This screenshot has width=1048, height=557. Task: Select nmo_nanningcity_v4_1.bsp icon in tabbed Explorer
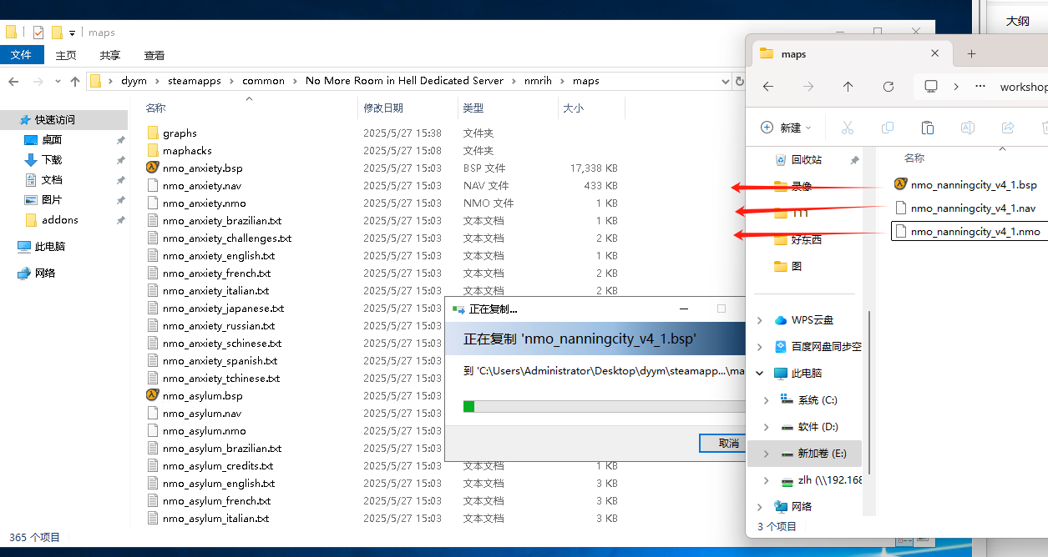[900, 184]
